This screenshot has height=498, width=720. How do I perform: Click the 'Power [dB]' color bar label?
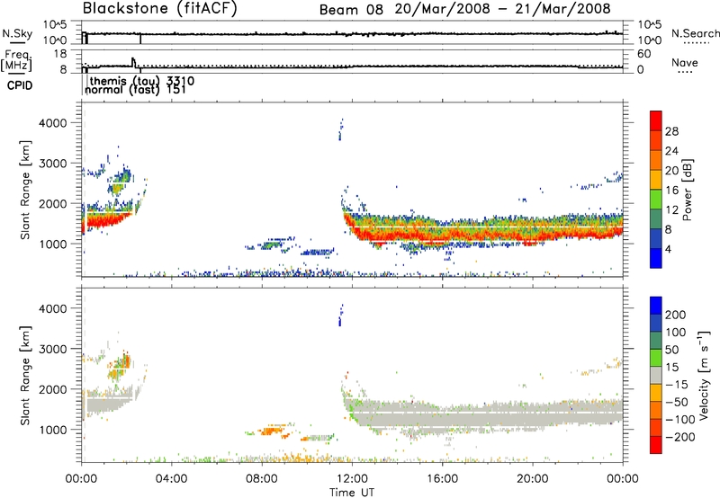tap(687, 190)
